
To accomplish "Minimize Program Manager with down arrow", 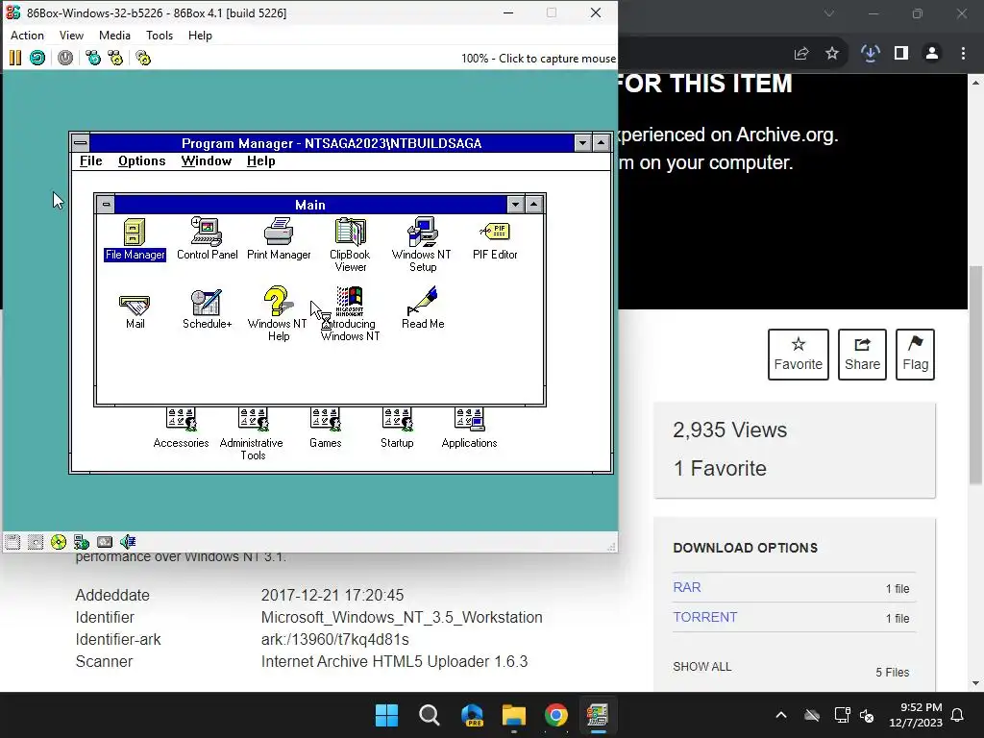I will coord(583,143).
